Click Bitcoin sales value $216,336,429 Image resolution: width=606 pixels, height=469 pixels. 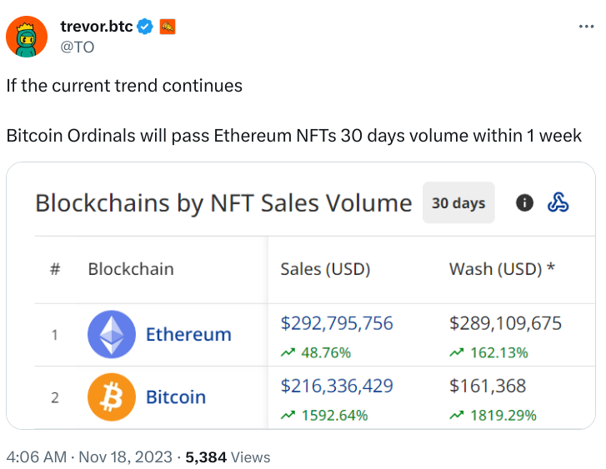click(x=337, y=386)
